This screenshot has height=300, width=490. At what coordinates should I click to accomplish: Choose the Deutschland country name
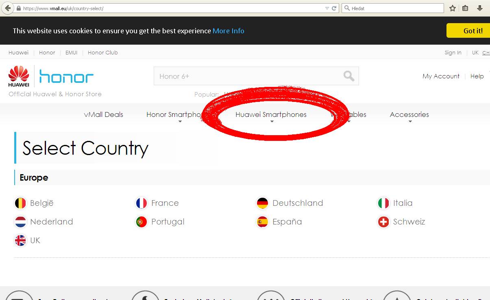pos(298,203)
